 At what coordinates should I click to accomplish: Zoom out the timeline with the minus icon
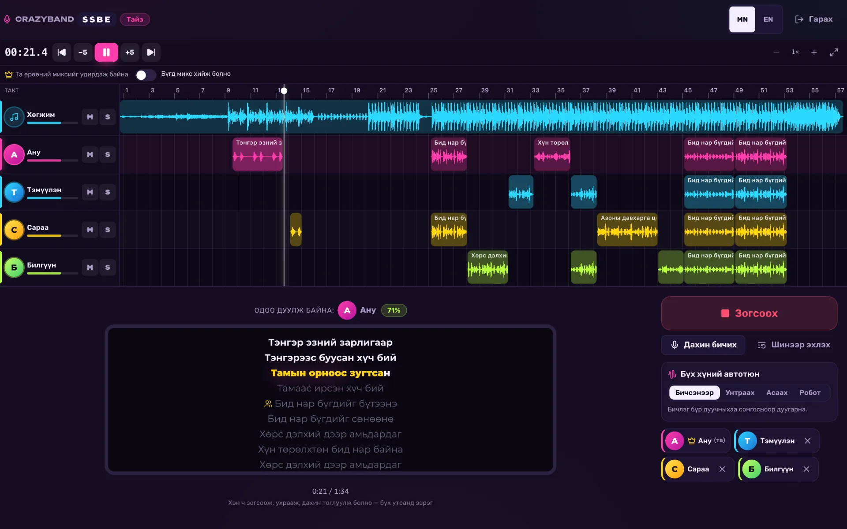click(x=776, y=52)
